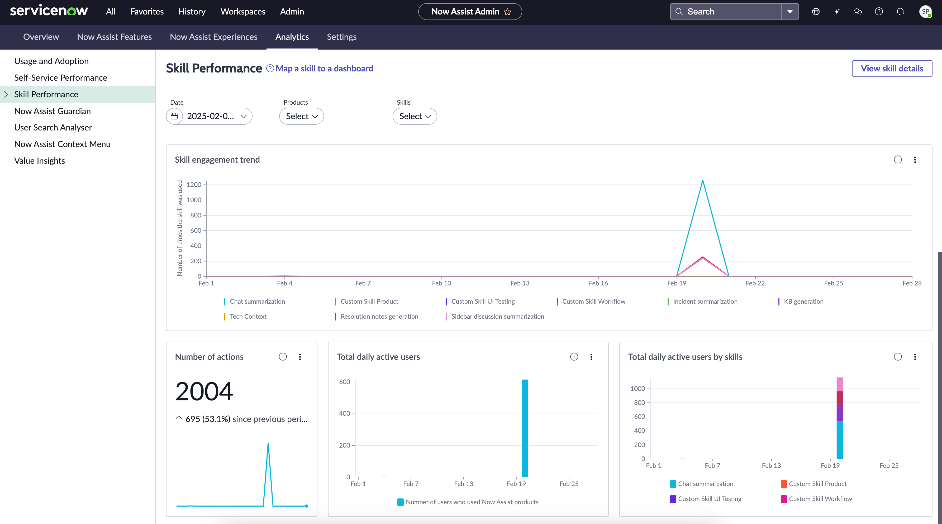Viewport: 942px width, 524px height.
Task: Toggle KB generation legend entry
Action: pos(801,302)
